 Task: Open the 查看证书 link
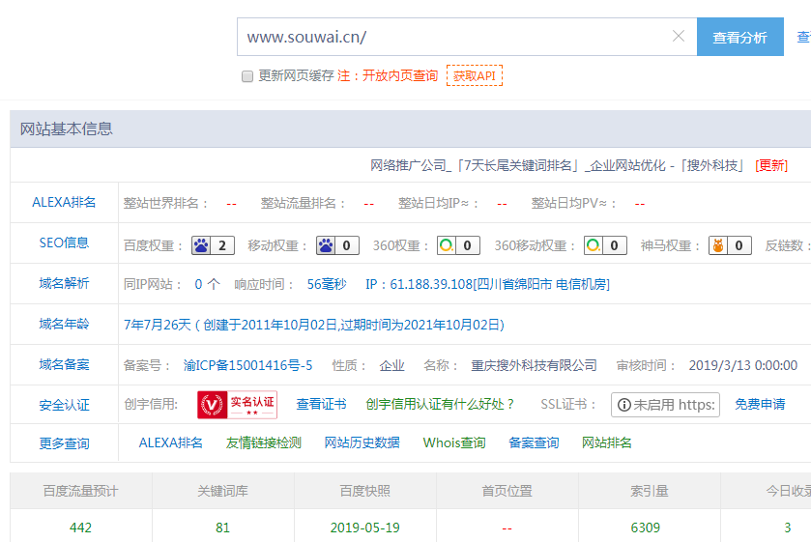coord(321,404)
